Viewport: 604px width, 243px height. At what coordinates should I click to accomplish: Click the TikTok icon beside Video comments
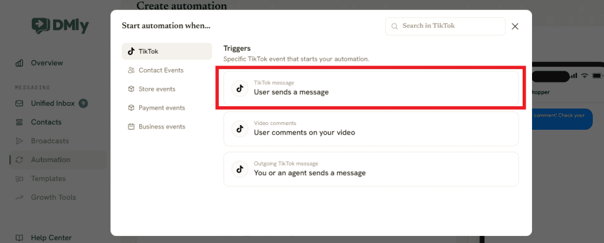[239, 129]
